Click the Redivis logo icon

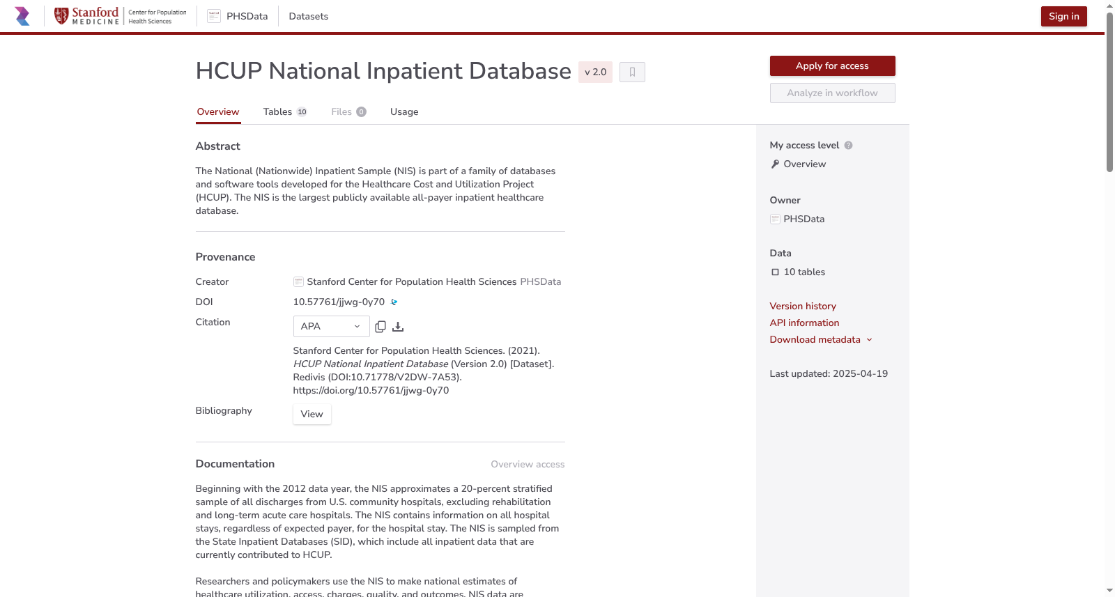click(x=22, y=16)
